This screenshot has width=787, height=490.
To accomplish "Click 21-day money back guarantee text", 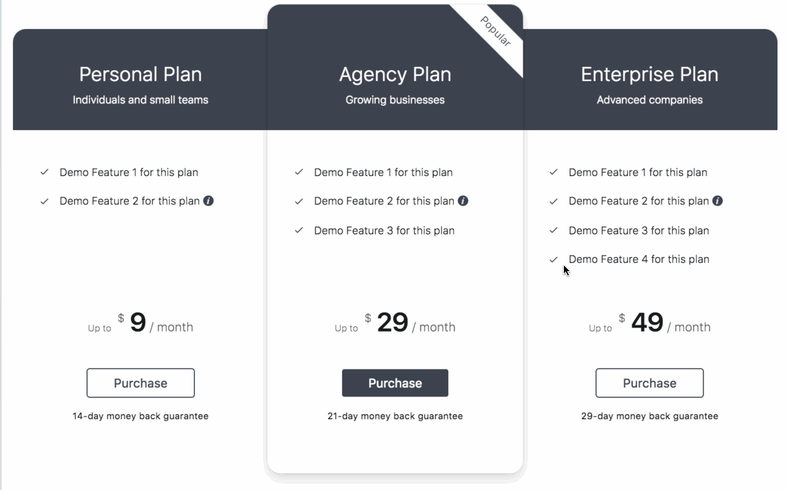I will (x=395, y=416).
